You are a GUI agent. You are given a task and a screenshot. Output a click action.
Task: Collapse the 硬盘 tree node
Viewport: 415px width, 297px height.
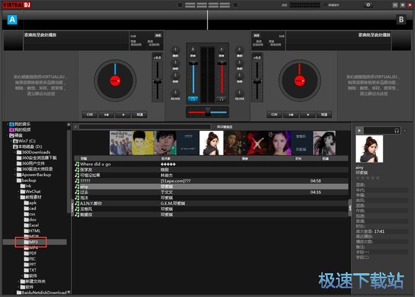click(8, 135)
